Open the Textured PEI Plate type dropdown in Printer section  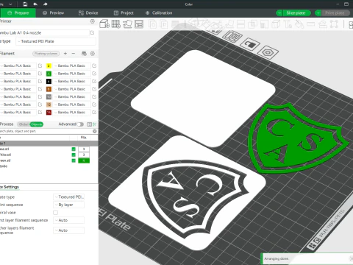point(56,41)
